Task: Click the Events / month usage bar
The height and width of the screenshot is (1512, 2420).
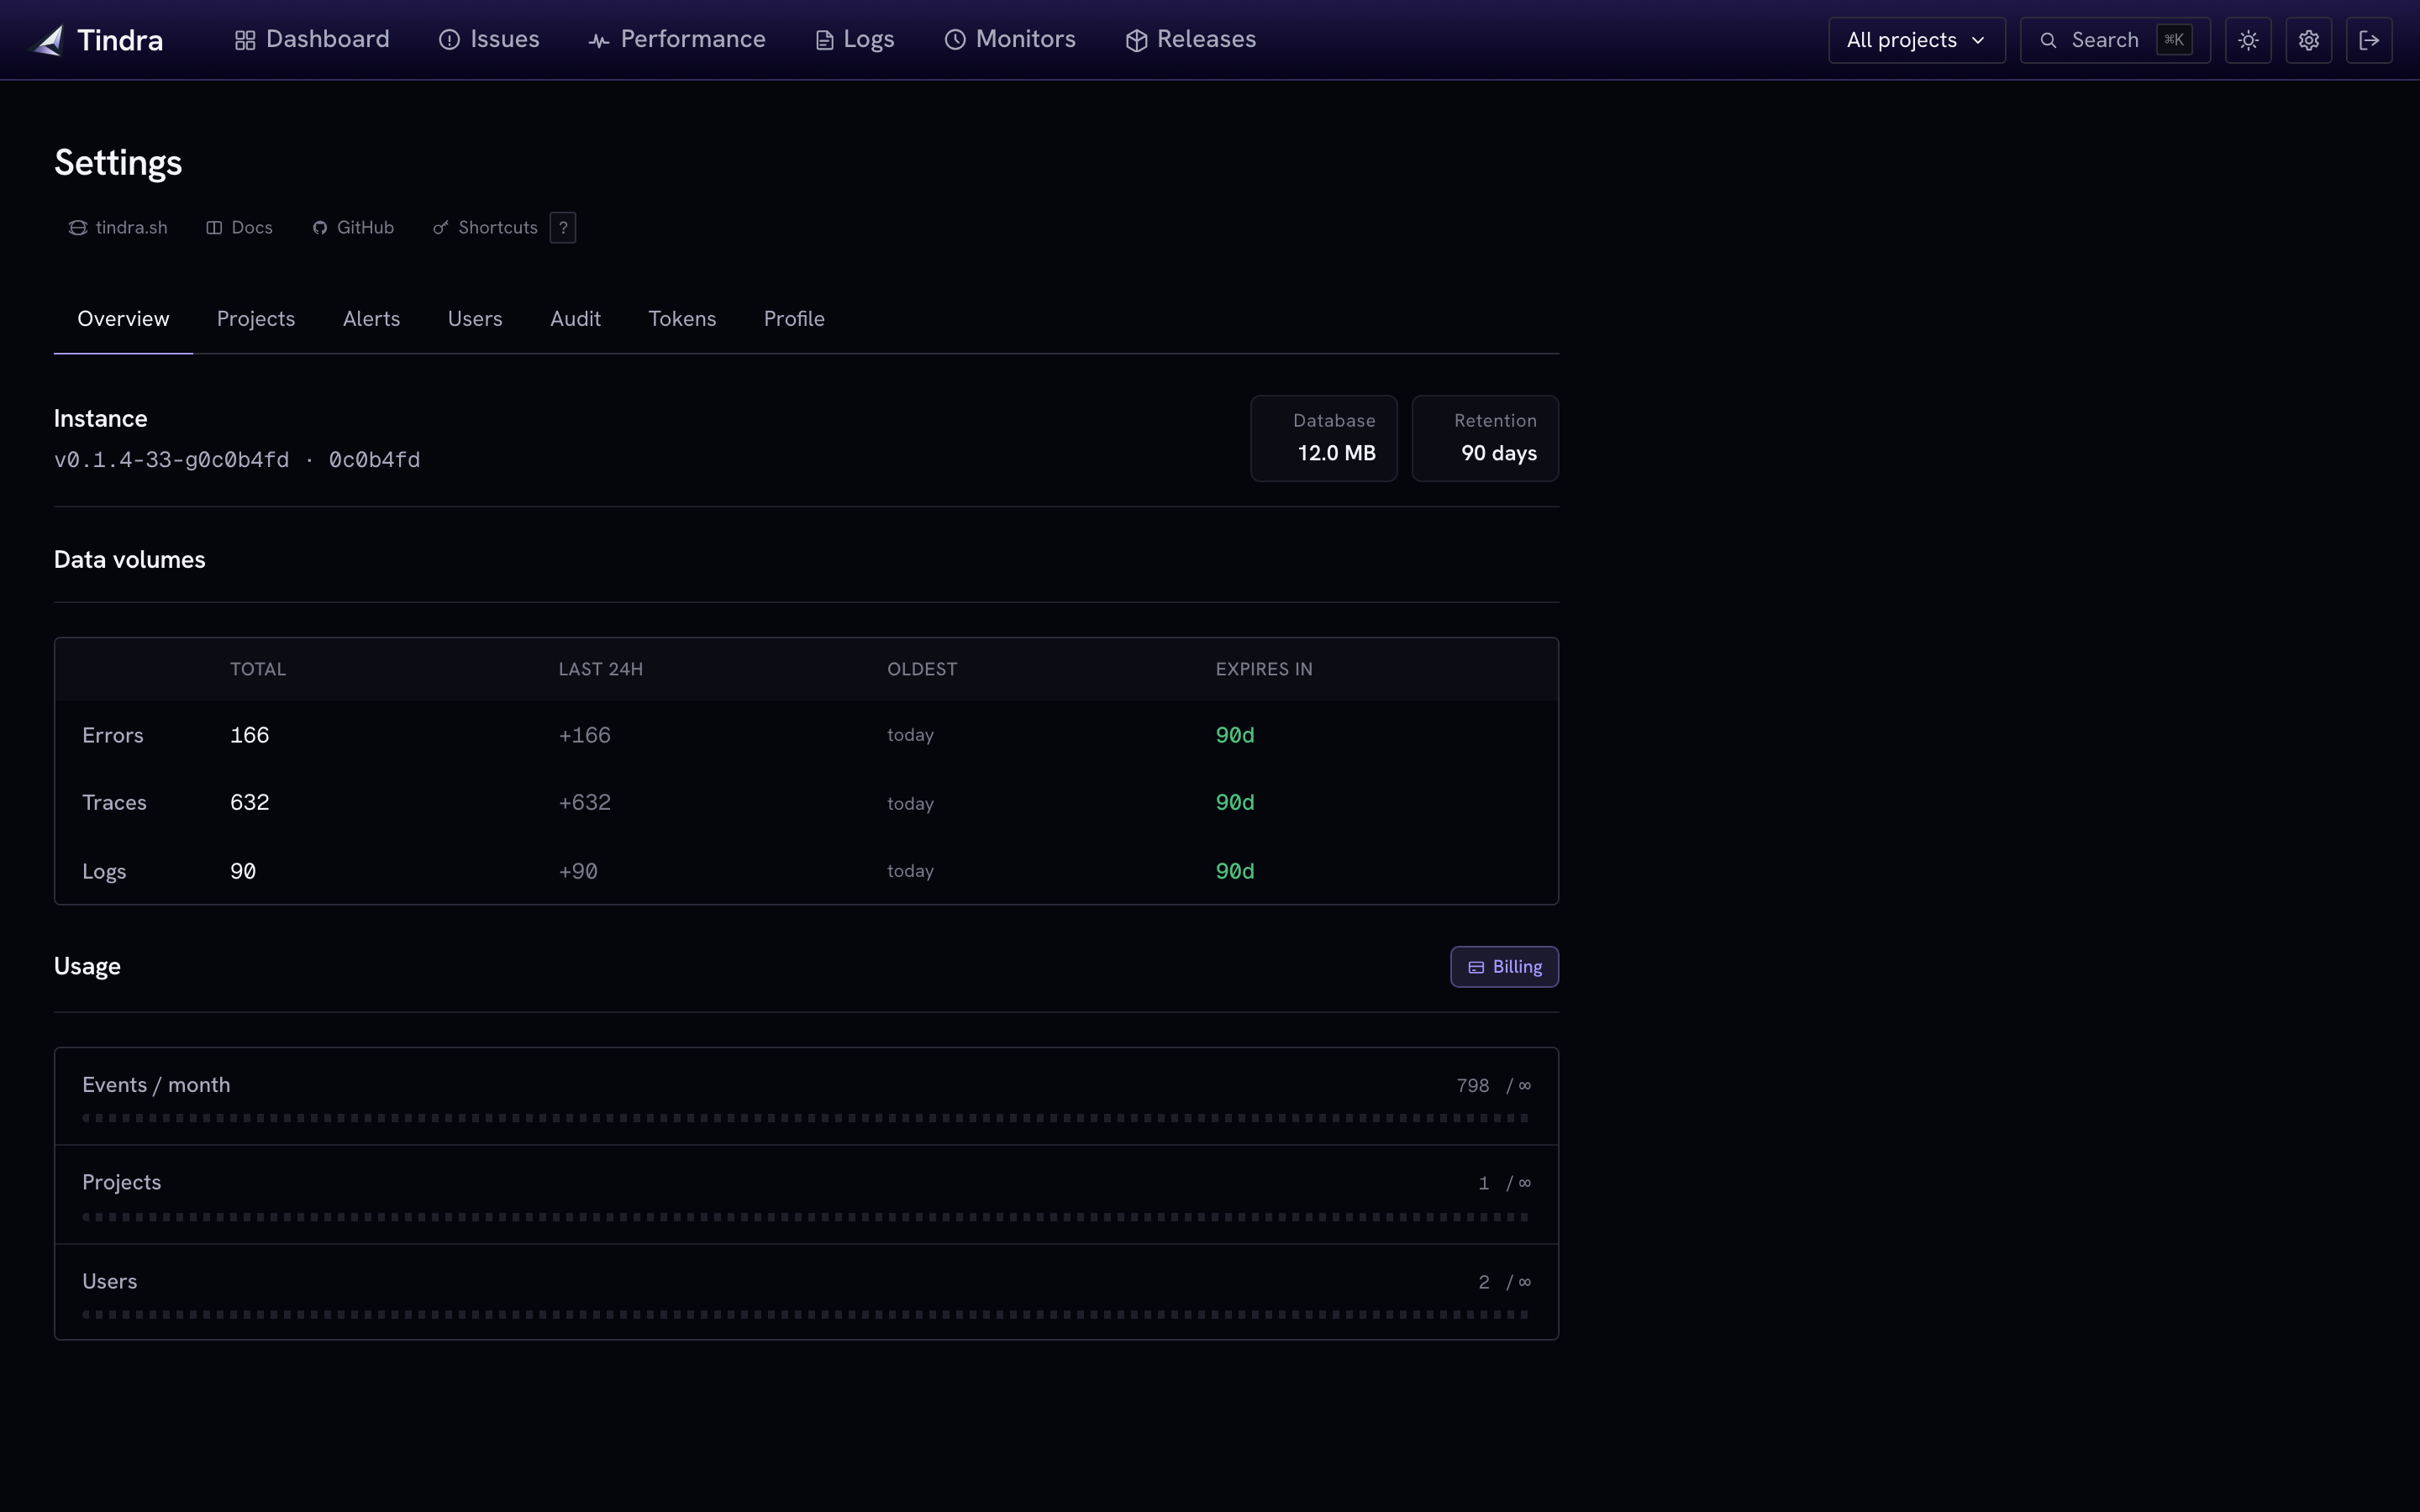Action: pos(806,1118)
